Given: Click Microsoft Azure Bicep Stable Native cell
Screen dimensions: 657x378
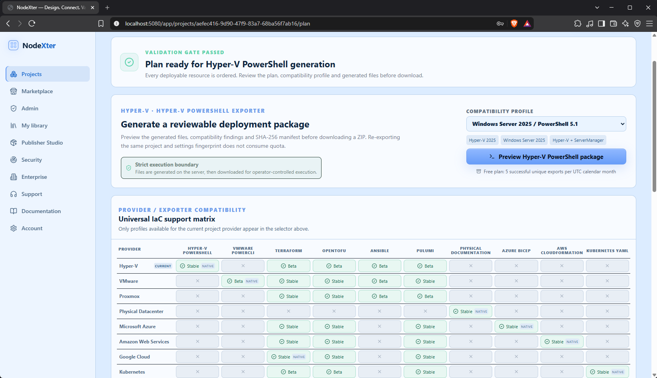Looking at the screenshot, I should (x=516, y=327).
